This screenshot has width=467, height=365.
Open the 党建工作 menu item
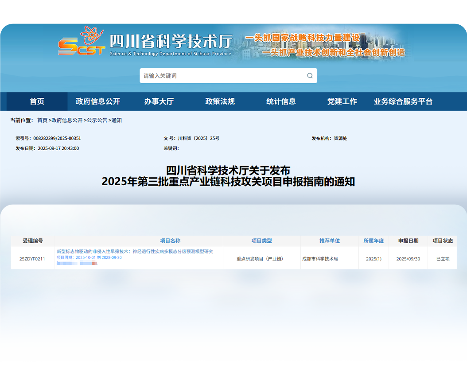click(x=342, y=101)
